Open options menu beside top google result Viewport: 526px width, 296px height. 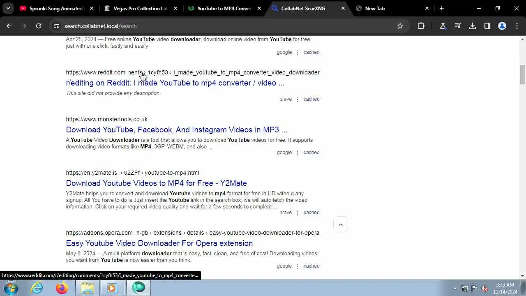[298, 52]
